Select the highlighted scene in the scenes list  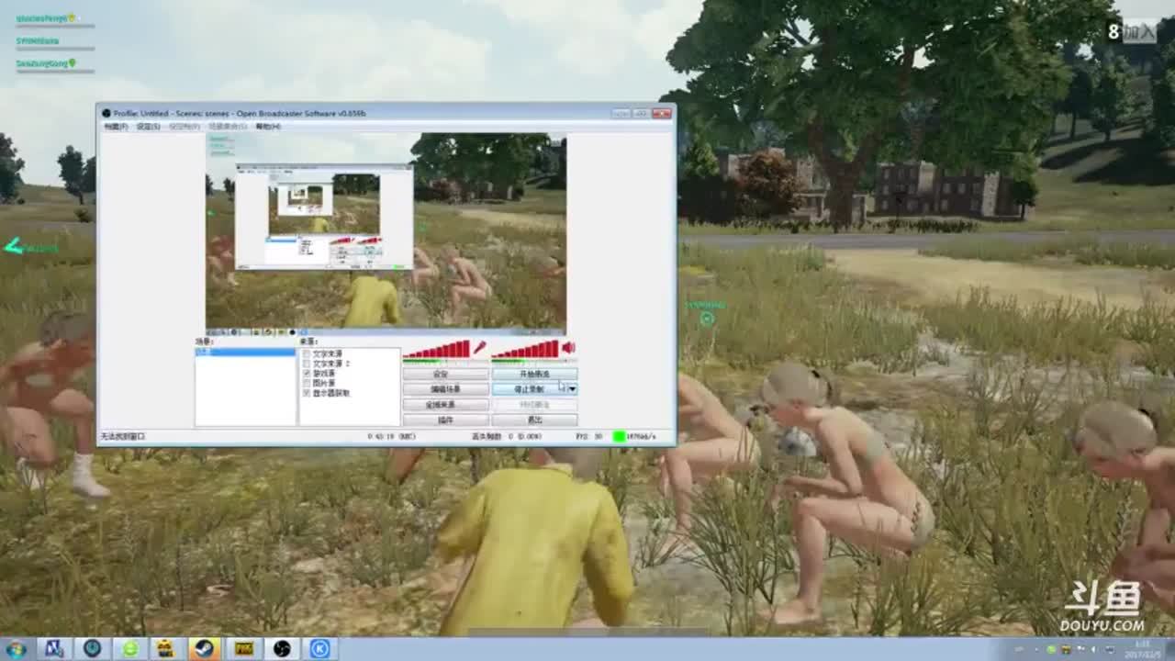(x=244, y=352)
